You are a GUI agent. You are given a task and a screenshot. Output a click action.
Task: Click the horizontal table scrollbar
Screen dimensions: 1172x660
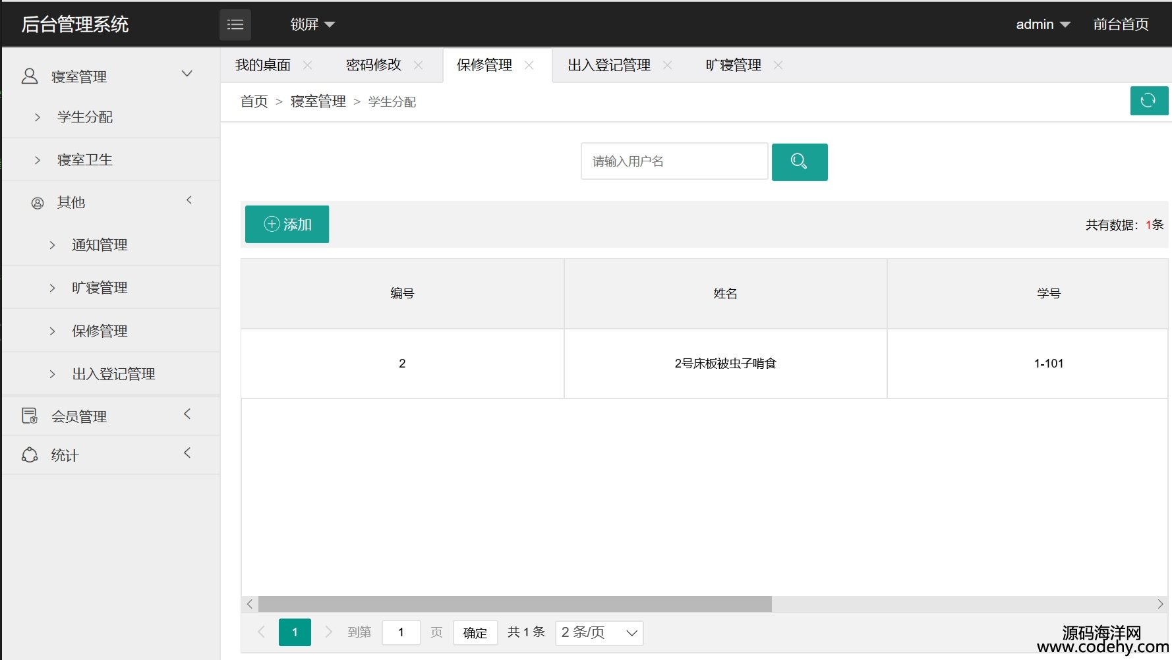tap(514, 604)
